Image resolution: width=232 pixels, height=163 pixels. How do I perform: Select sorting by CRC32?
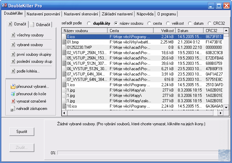(209, 23)
